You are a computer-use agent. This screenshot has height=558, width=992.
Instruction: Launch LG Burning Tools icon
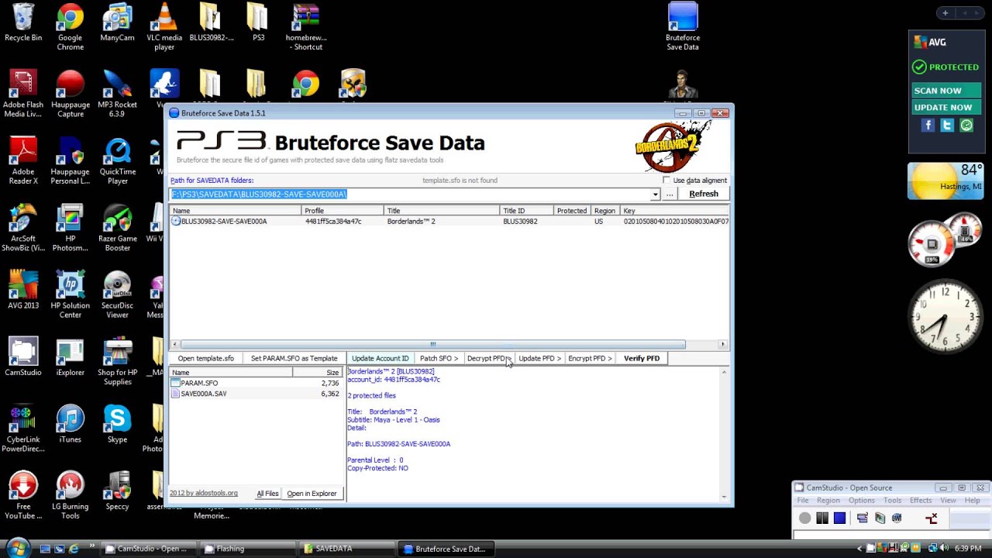pyautogui.click(x=70, y=495)
